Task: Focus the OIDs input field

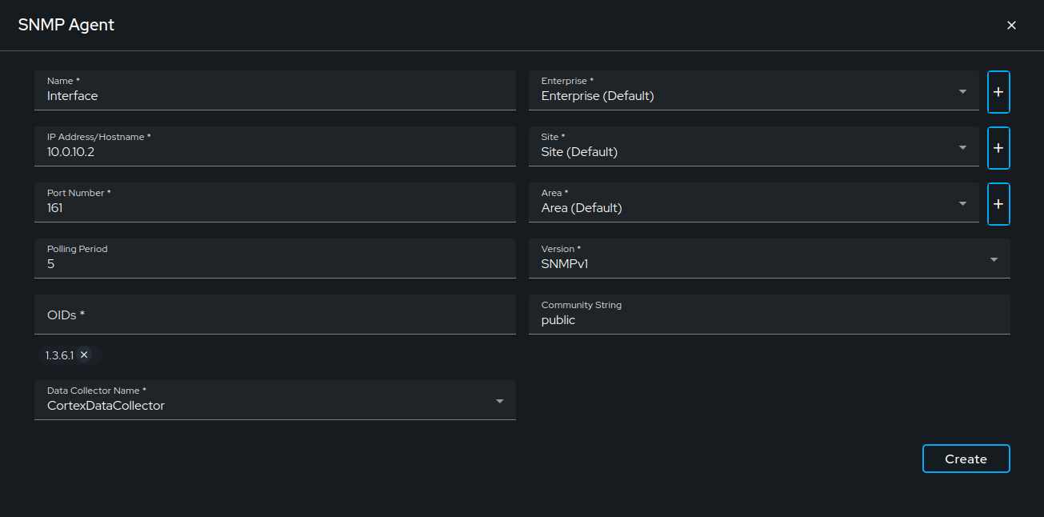Action: click(275, 315)
